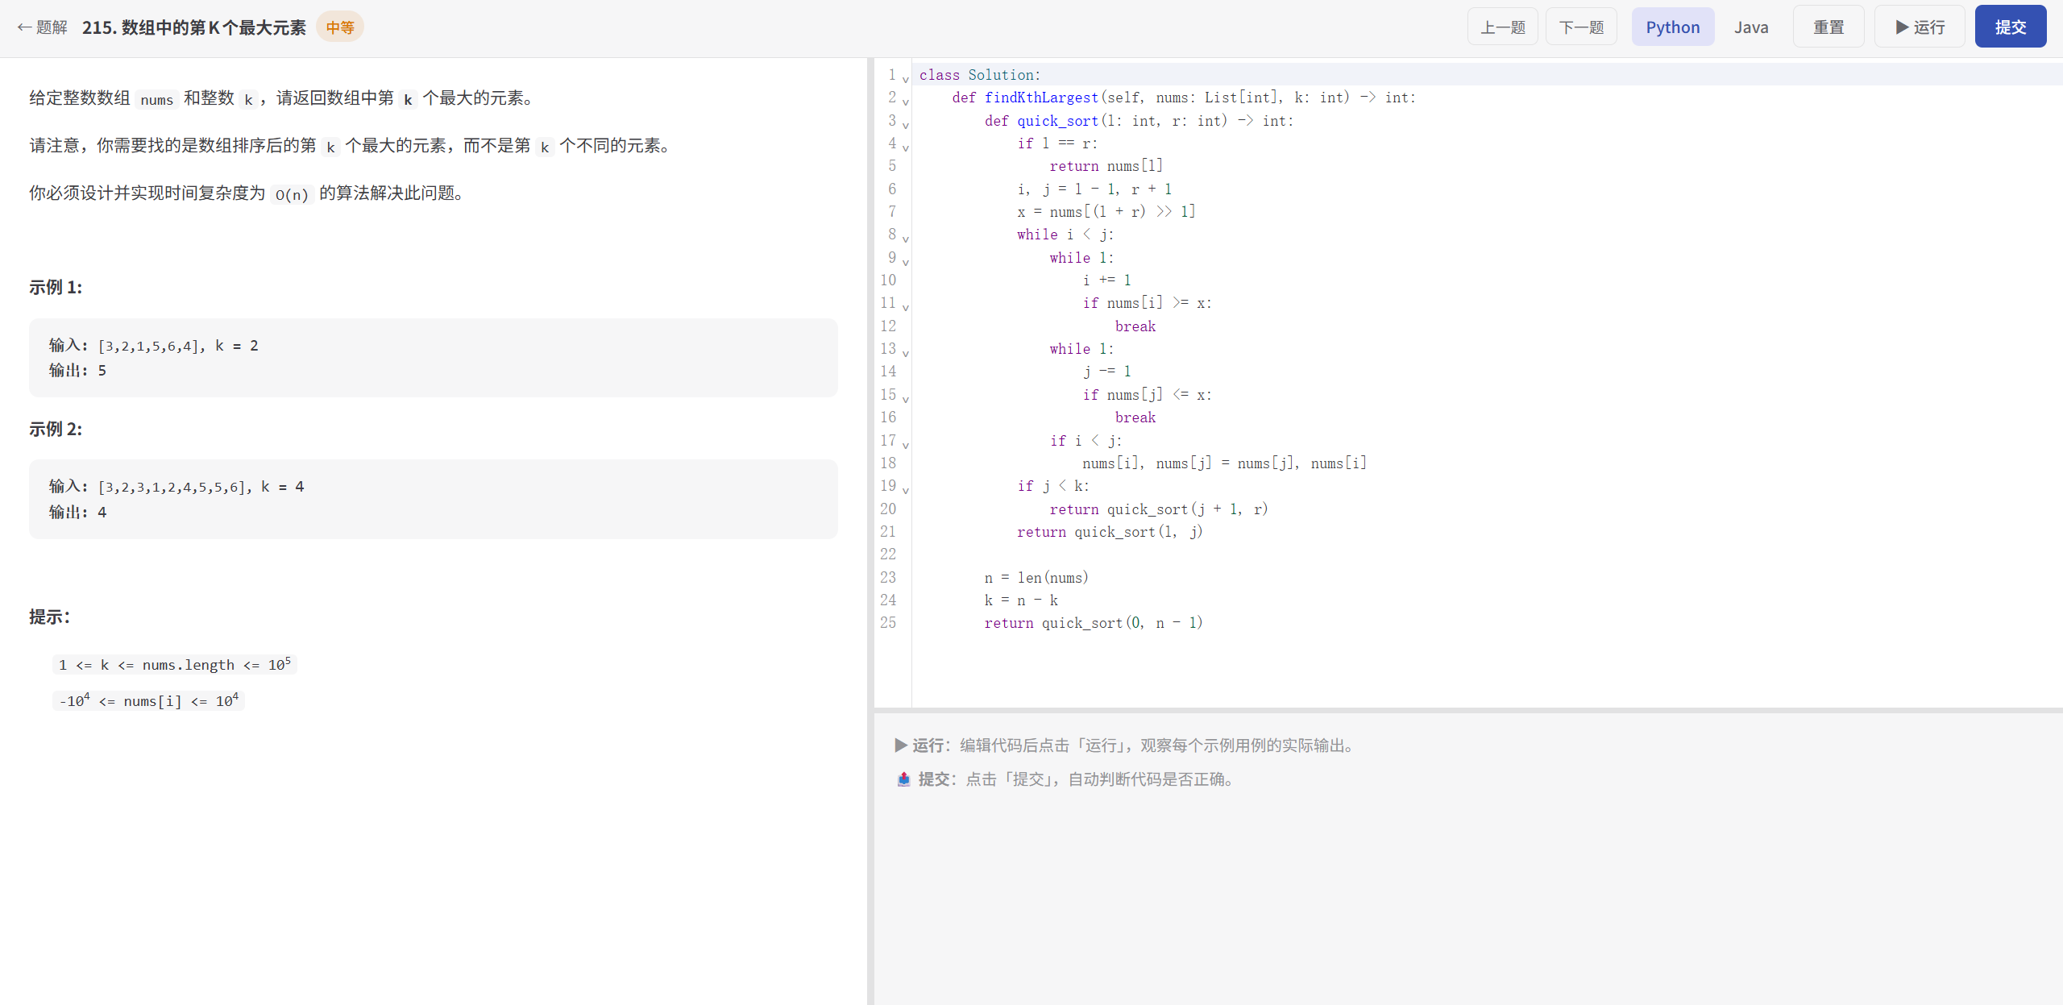Click the swap line 'nums[i], nums[j] = nums[j], nums[i]'
This screenshot has height=1005, width=2063.
1224,463
